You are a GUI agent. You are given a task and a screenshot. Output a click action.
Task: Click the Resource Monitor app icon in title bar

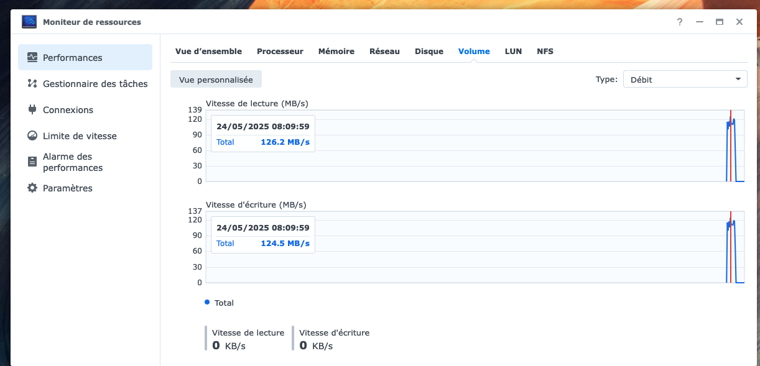pos(29,22)
